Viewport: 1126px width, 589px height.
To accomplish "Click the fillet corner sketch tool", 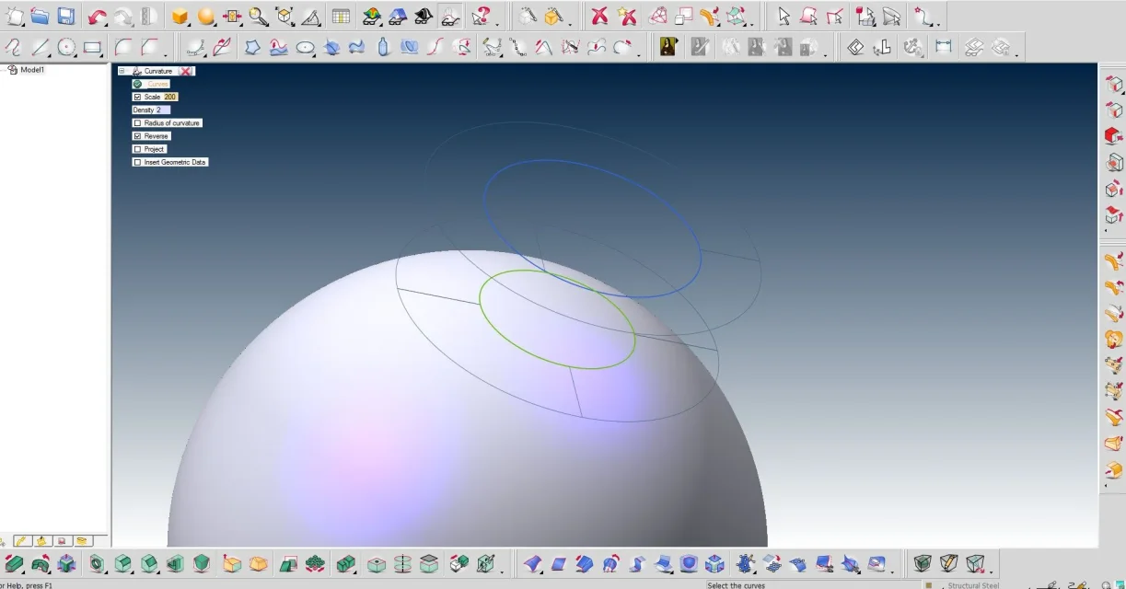I will click(122, 47).
